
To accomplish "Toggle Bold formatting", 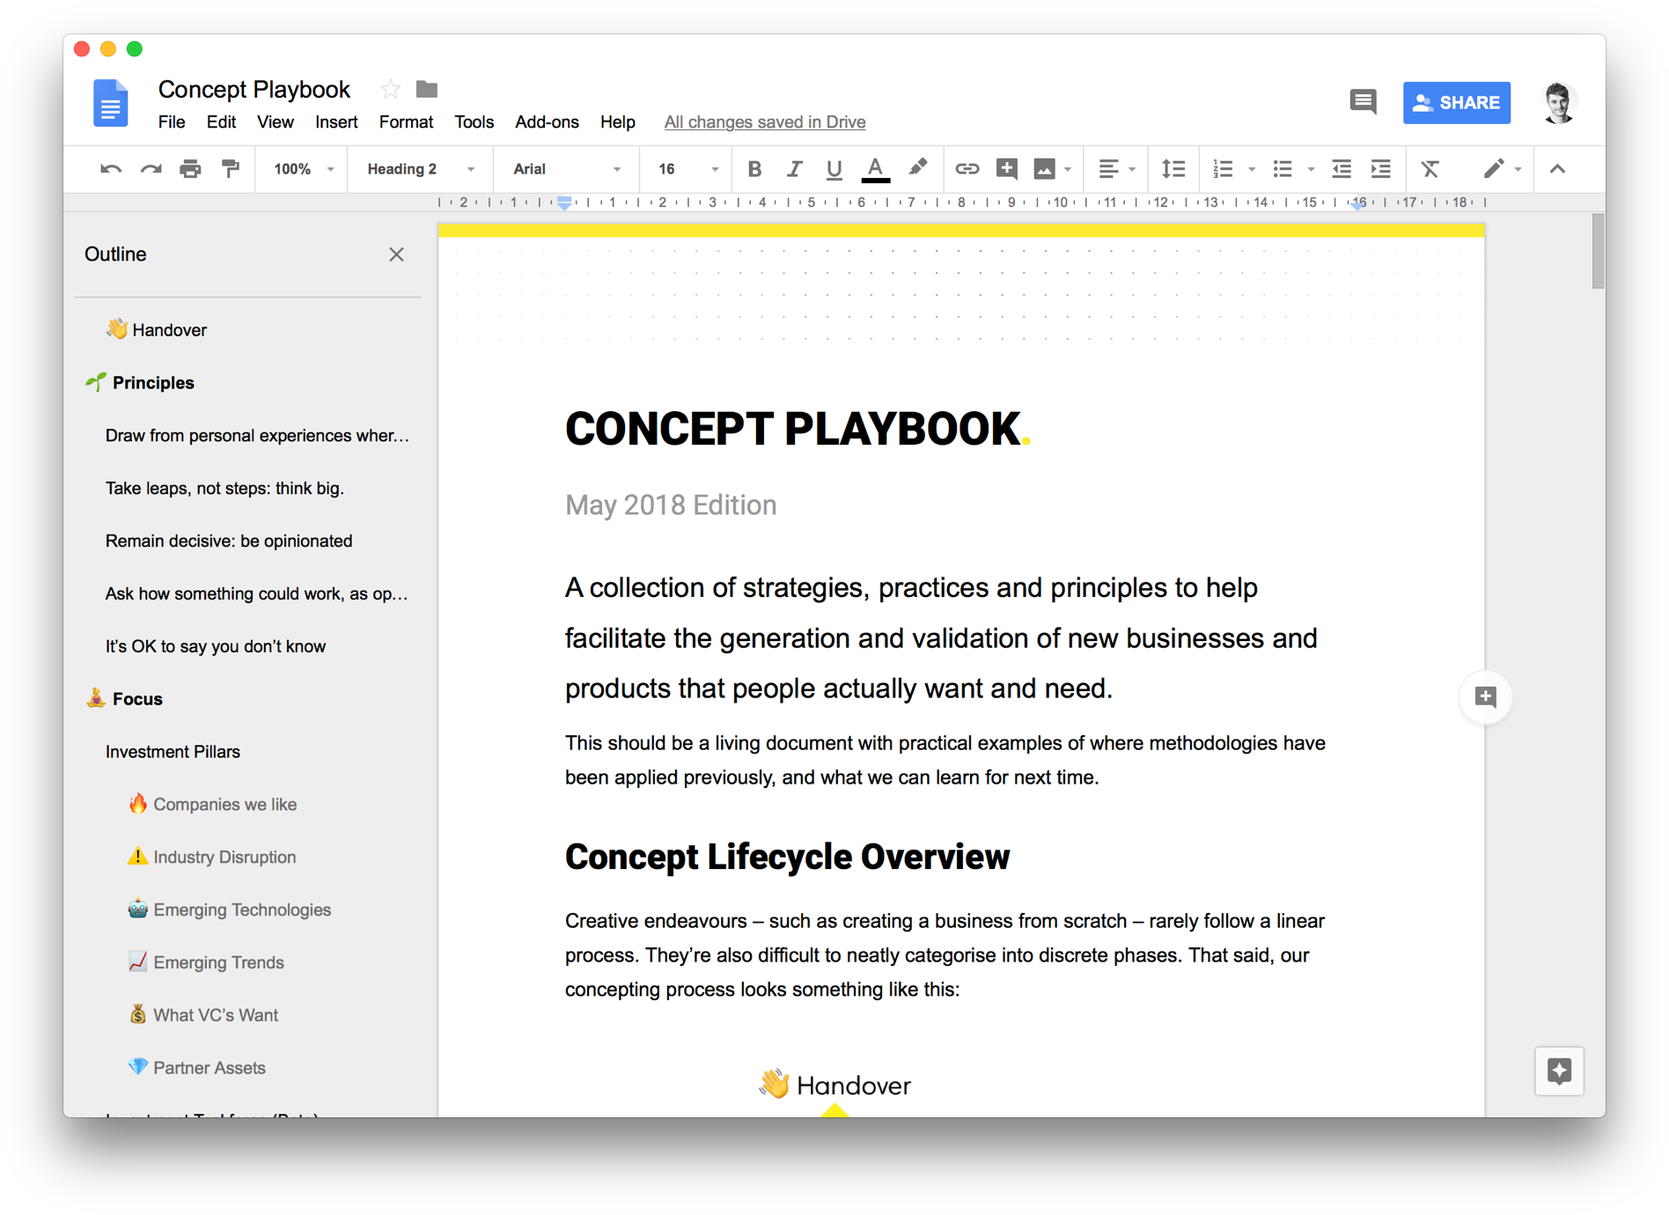I will [x=754, y=169].
